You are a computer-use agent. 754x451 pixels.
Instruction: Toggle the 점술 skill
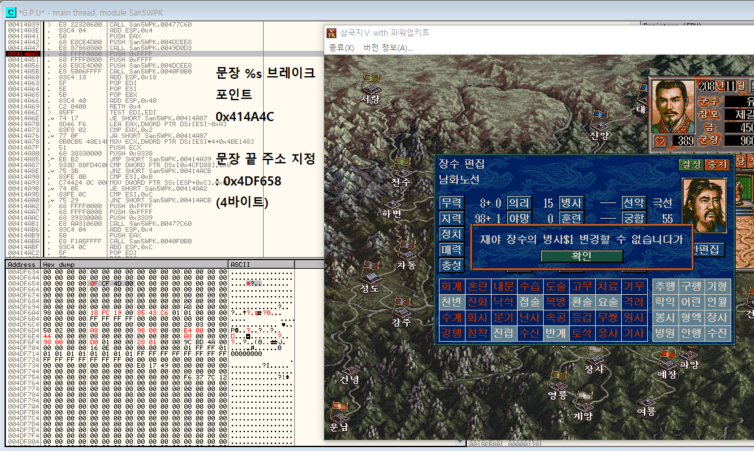[529, 302]
